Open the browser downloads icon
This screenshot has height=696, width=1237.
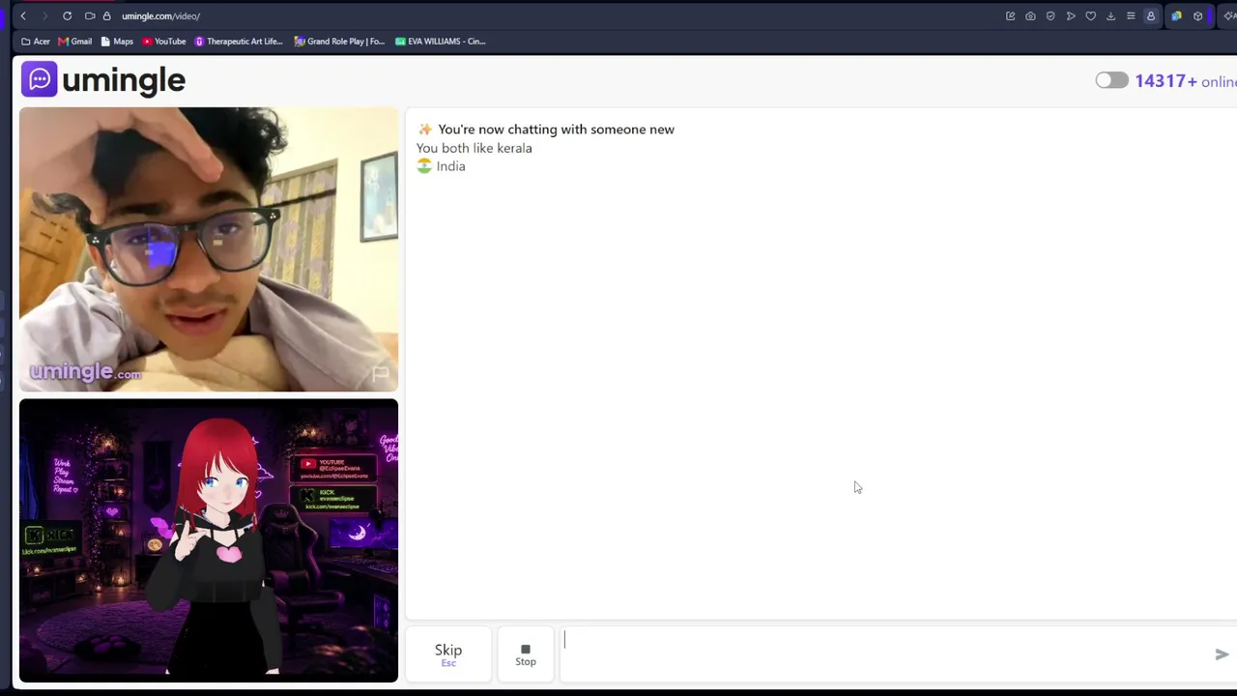tap(1110, 16)
